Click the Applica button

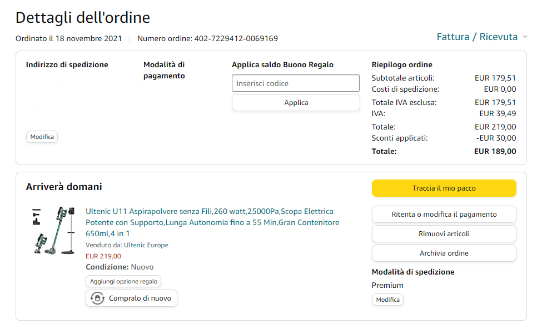[x=295, y=103]
